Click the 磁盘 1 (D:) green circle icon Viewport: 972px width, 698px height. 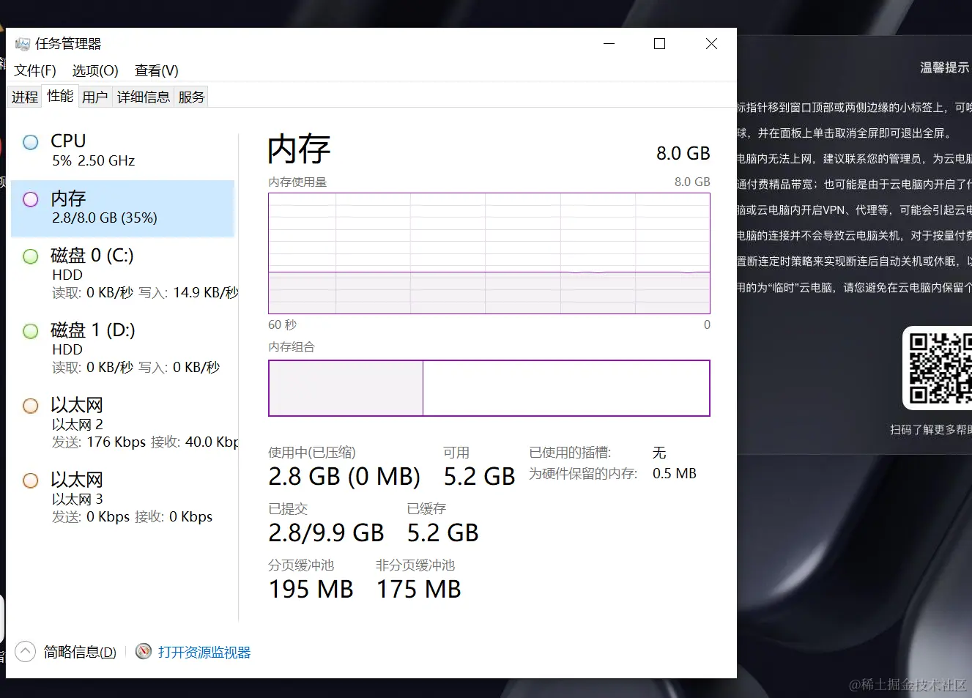tap(31, 331)
